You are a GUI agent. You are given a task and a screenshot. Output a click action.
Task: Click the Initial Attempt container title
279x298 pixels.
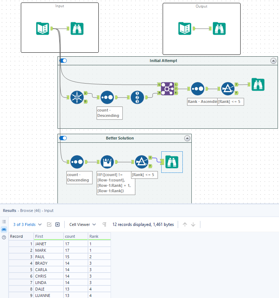[163, 61]
